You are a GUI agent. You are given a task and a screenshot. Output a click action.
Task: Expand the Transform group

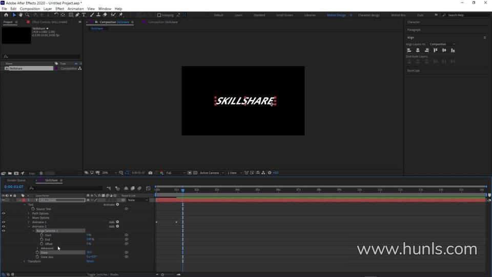point(25,261)
